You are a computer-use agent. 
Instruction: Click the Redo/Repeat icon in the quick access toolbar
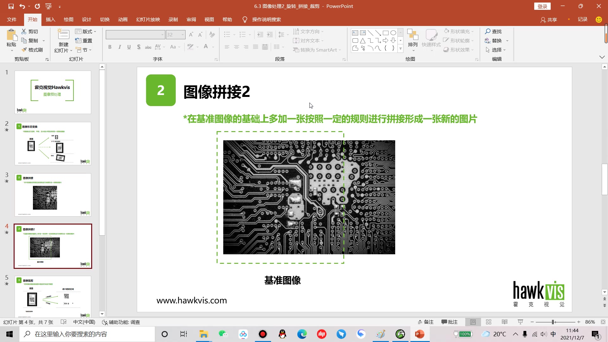click(x=37, y=6)
